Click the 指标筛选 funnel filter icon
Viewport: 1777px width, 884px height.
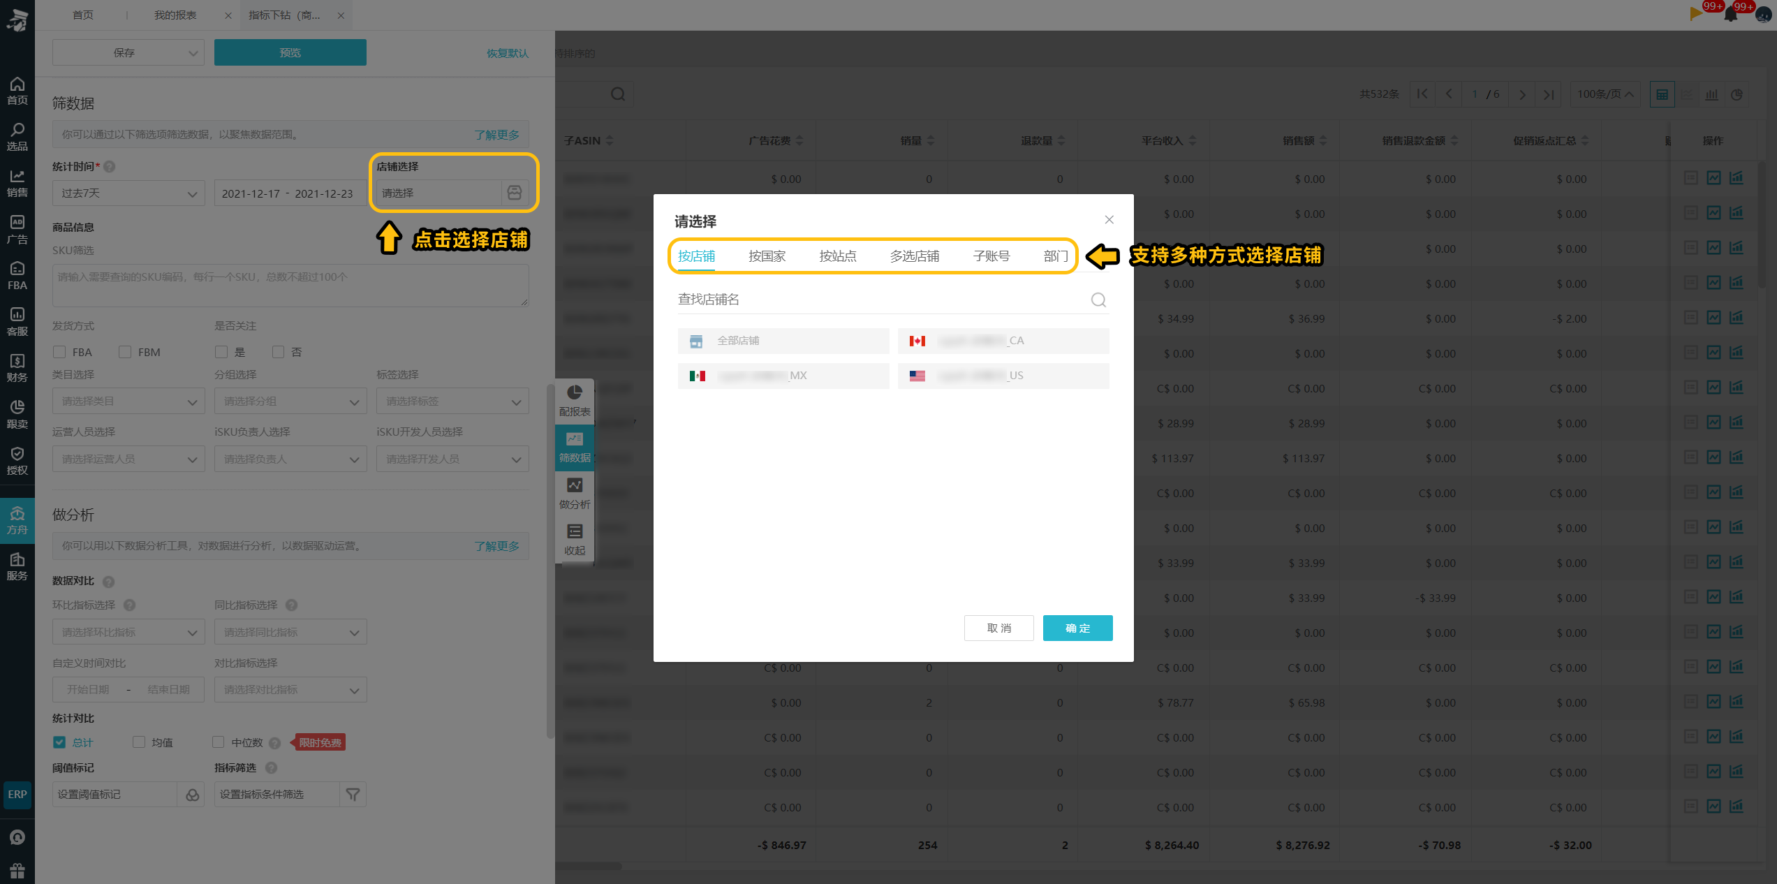pos(353,795)
